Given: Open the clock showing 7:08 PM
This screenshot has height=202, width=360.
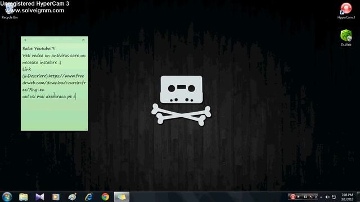Looking at the screenshot, I should coord(347,197).
